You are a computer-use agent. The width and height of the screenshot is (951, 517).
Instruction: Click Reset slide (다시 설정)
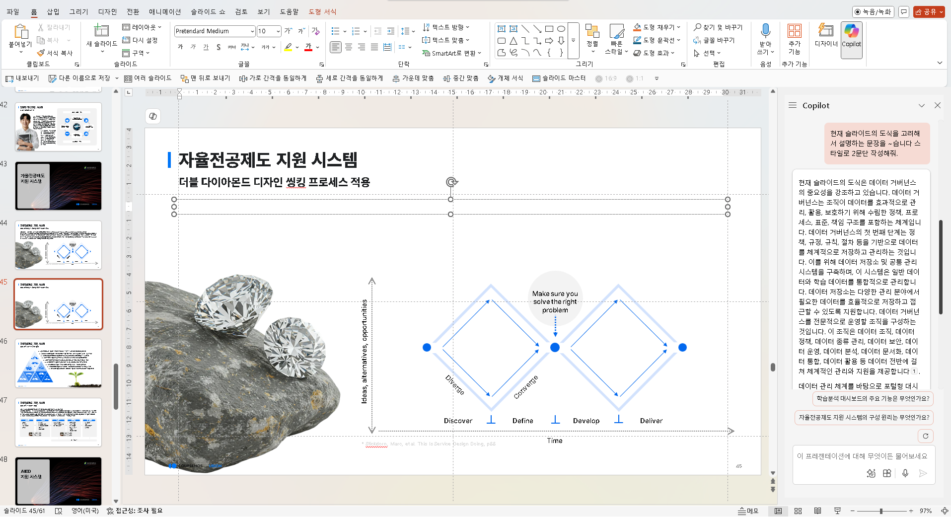[x=140, y=40]
